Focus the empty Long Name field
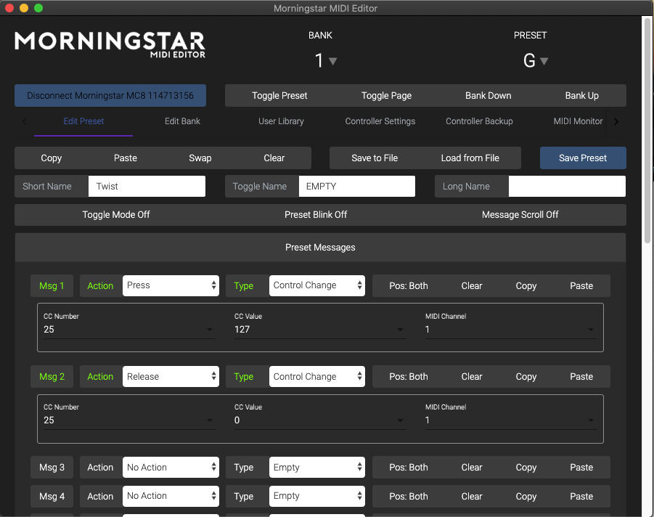 (567, 186)
